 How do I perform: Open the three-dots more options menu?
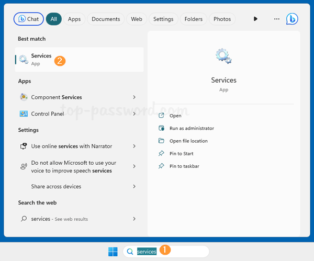[x=276, y=19]
